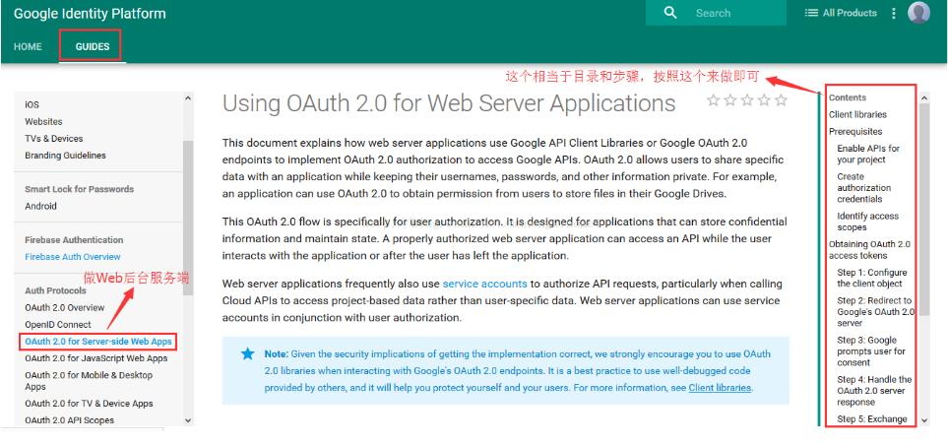Open the Firebase Auth Overview link
This screenshot has width=948, height=445.
[x=73, y=257]
